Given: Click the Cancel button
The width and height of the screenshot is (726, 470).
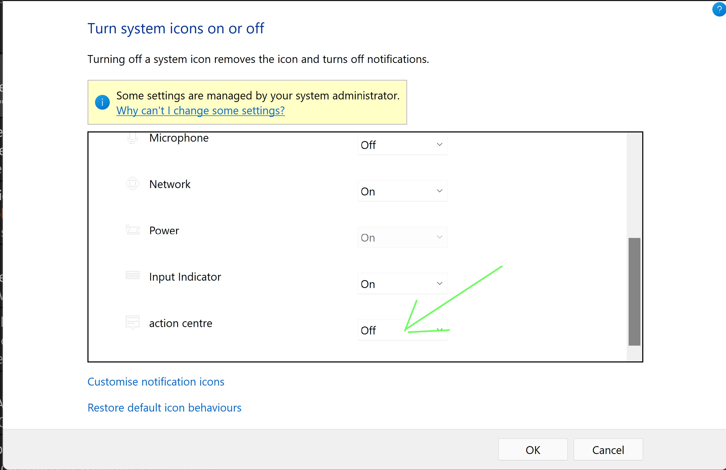Looking at the screenshot, I should click(x=608, y=450).
